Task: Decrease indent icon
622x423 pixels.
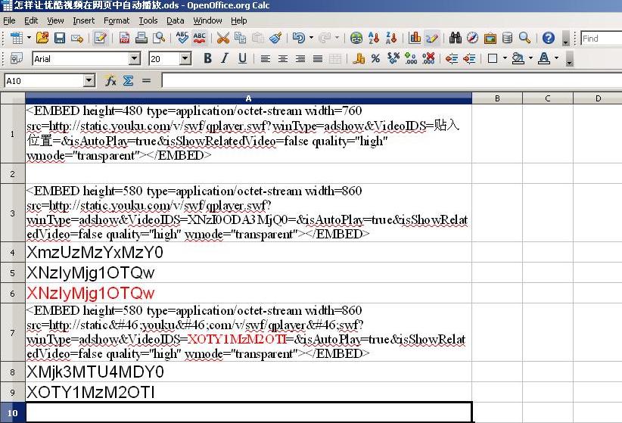Action: point(452,59)
